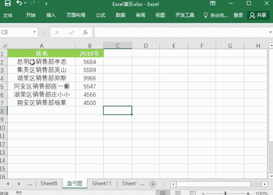Click the zoom out minus button
This screenshot has height=195, width=273.
point(203,193)
